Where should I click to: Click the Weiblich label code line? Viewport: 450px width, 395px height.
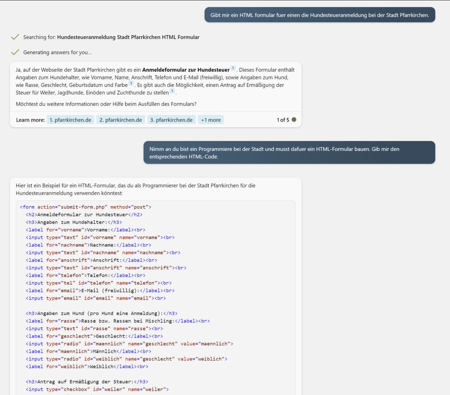click(x=87, y=366)
